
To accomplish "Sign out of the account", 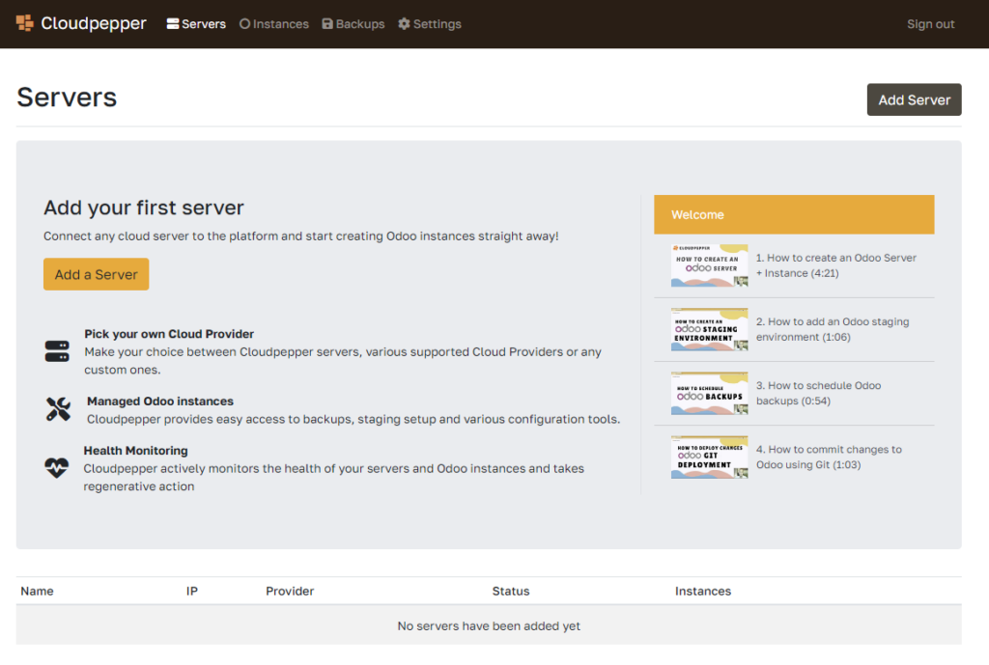I will (930, 24).
